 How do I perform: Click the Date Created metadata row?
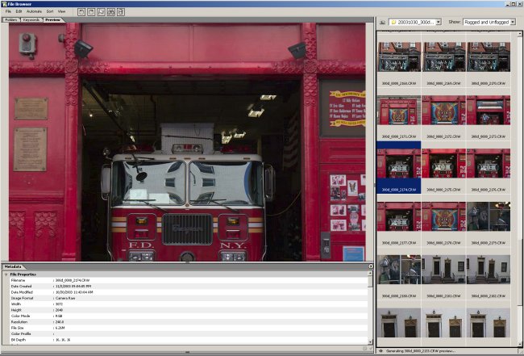point(189,287)
